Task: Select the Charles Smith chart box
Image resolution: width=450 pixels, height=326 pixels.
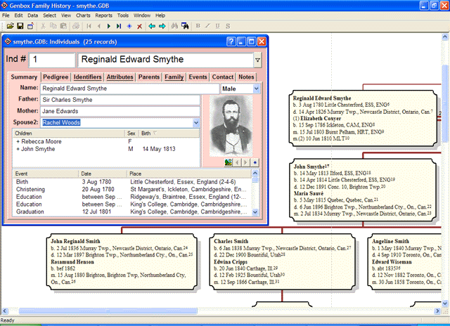Action: click(283, 261)
